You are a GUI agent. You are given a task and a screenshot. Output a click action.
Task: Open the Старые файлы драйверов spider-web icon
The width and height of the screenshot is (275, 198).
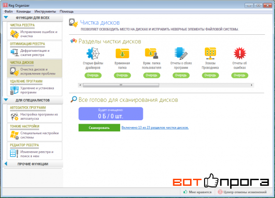pyautogui.click(x=93, y=53)
